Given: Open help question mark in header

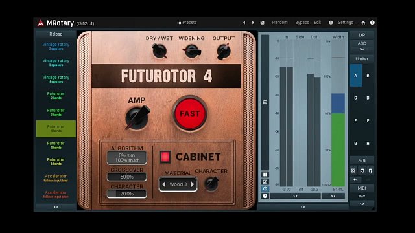Looking at the screenshot, I should pos(372,23).
